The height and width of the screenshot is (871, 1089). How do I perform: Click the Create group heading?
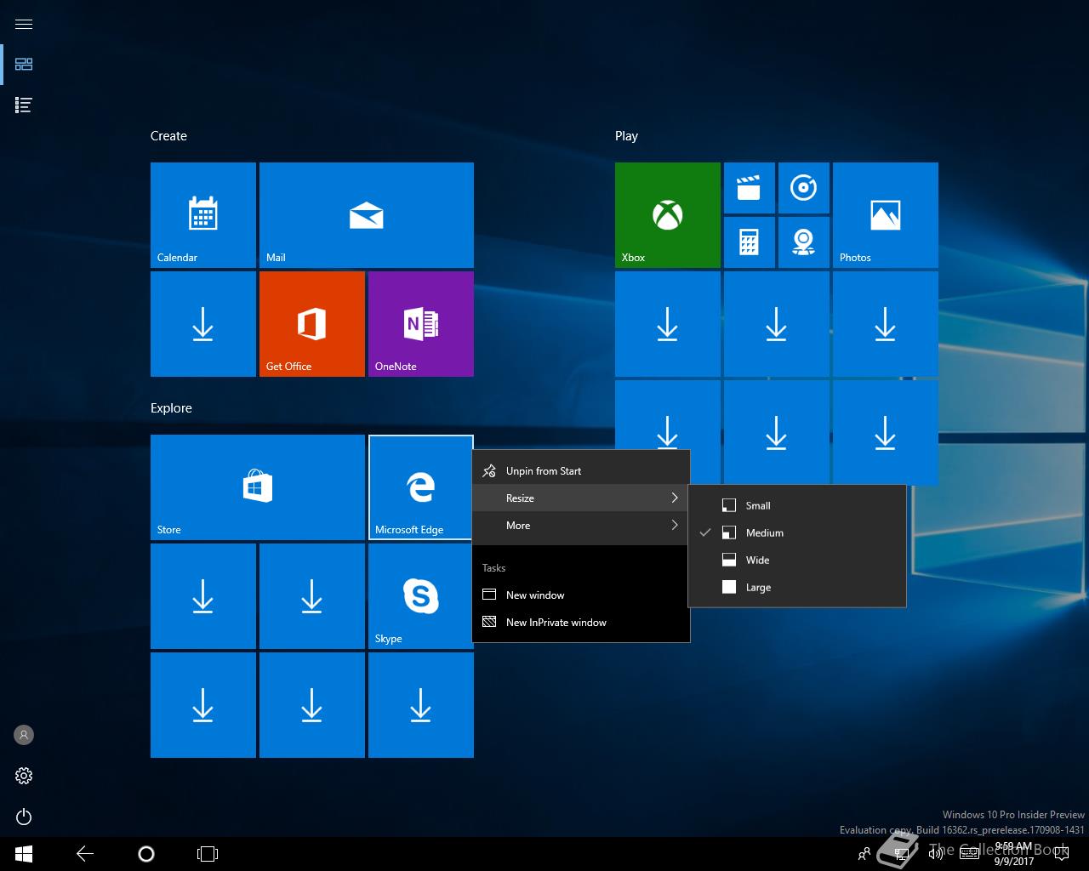[x=168, y=136]
